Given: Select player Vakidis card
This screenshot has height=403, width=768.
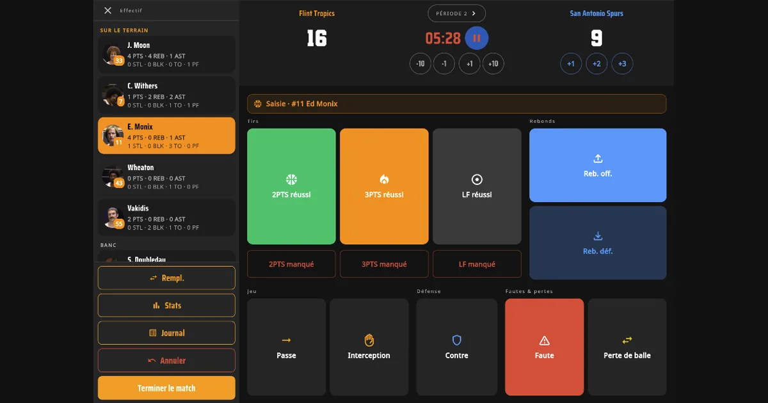Looking at the screenshot, I should click(166, 217).
